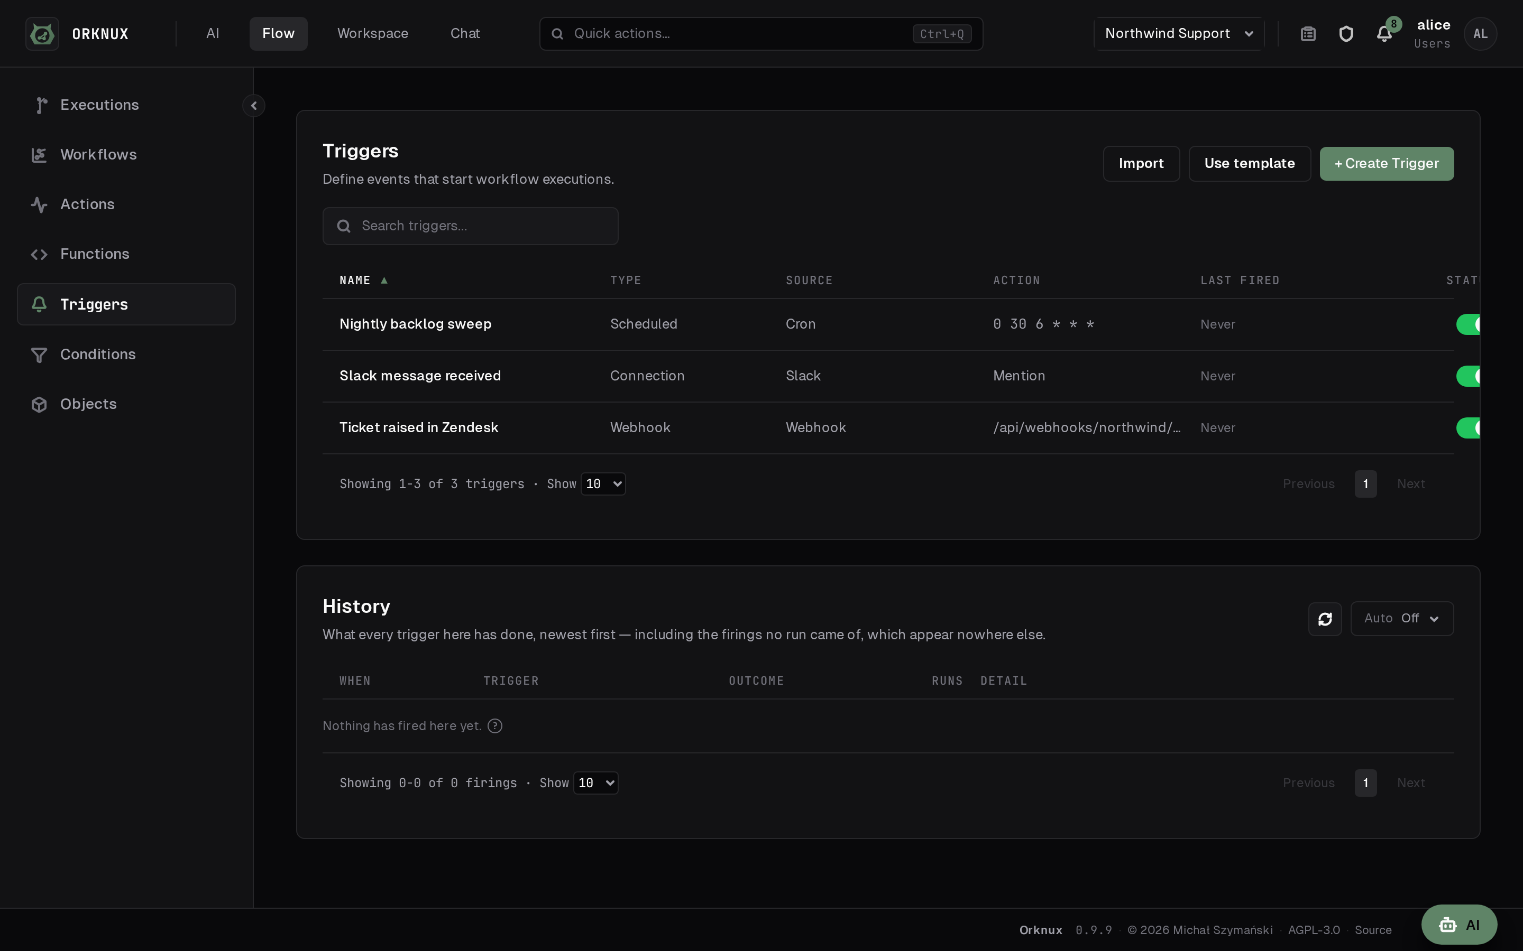Switch to the Workspace tab
1523x951 pixels.
(373, 34)
